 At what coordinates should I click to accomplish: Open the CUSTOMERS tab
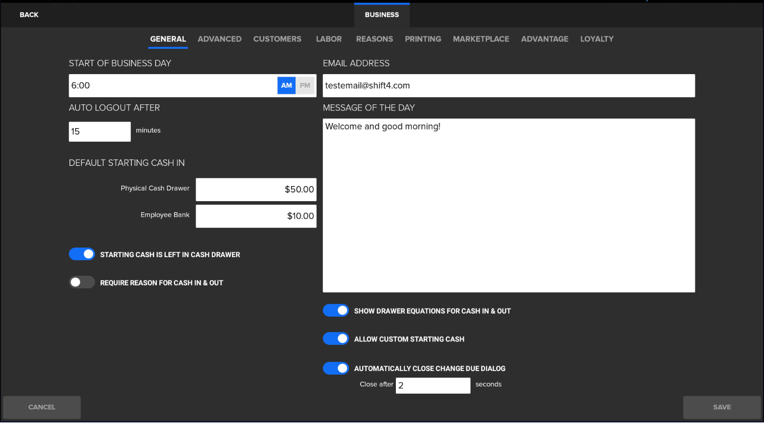pos(277,39)
